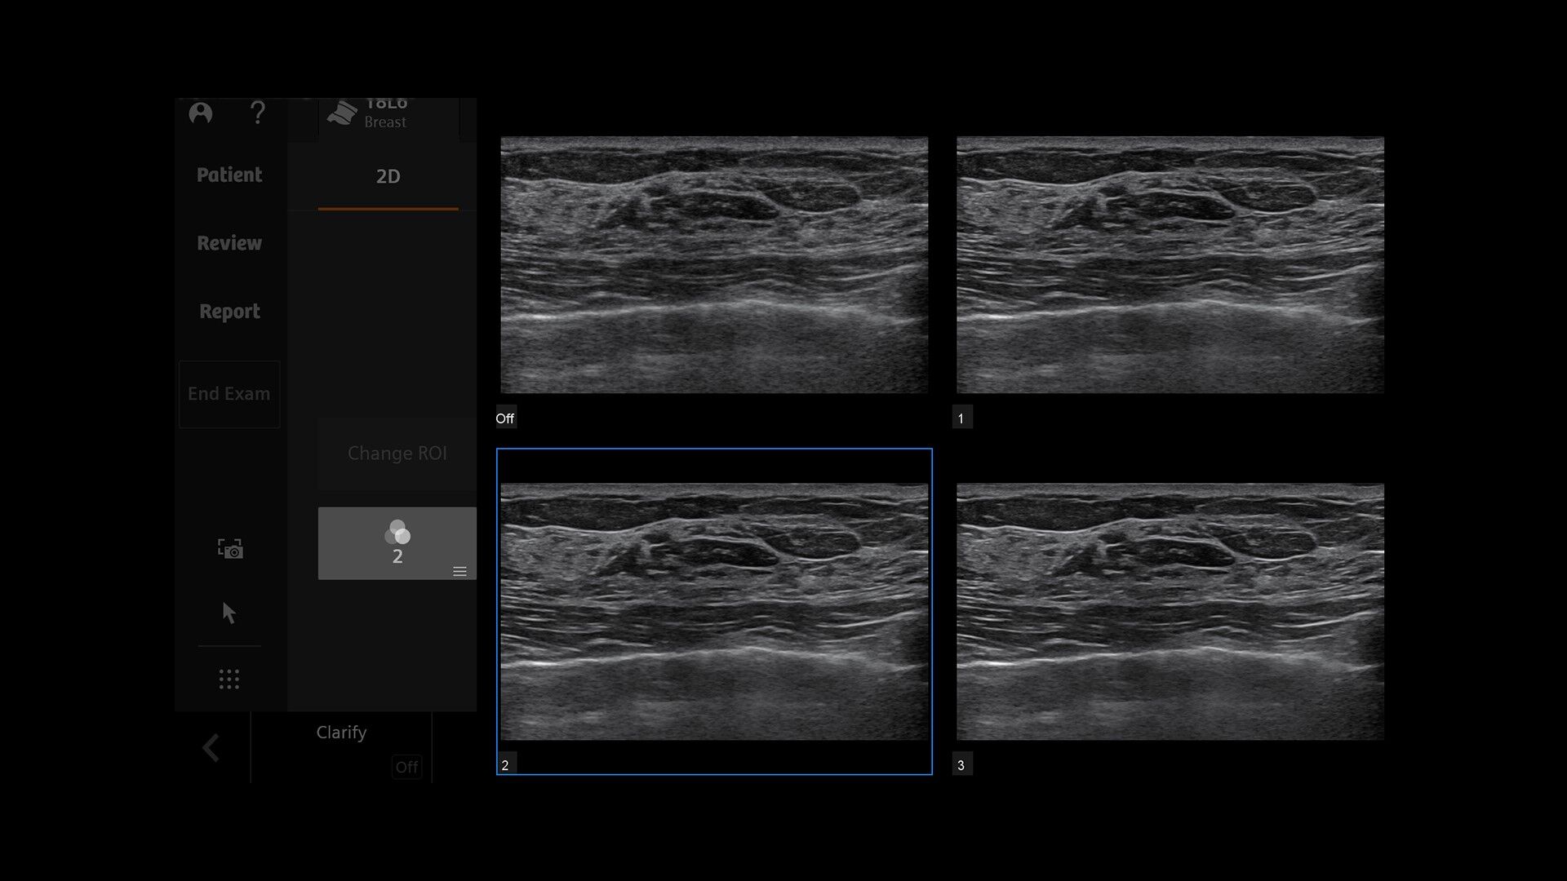Click the overlapping circles level icon

tap(397, 532)
